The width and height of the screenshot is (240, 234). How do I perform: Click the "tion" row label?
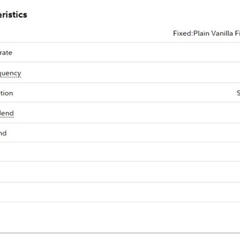(6, 93)
